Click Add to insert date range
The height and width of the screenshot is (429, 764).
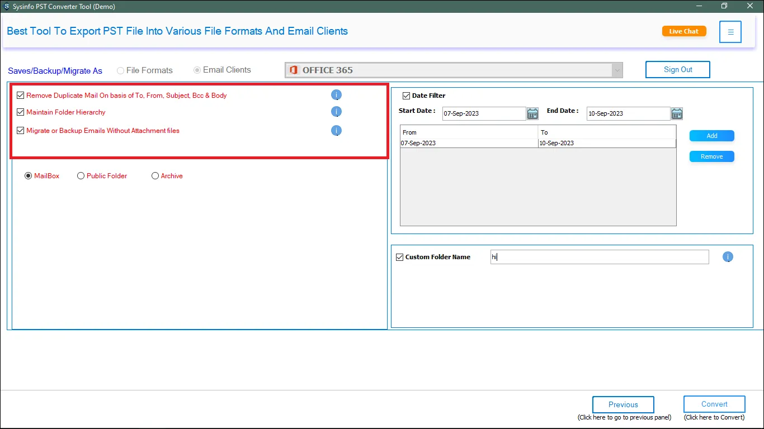pos(711,136)
